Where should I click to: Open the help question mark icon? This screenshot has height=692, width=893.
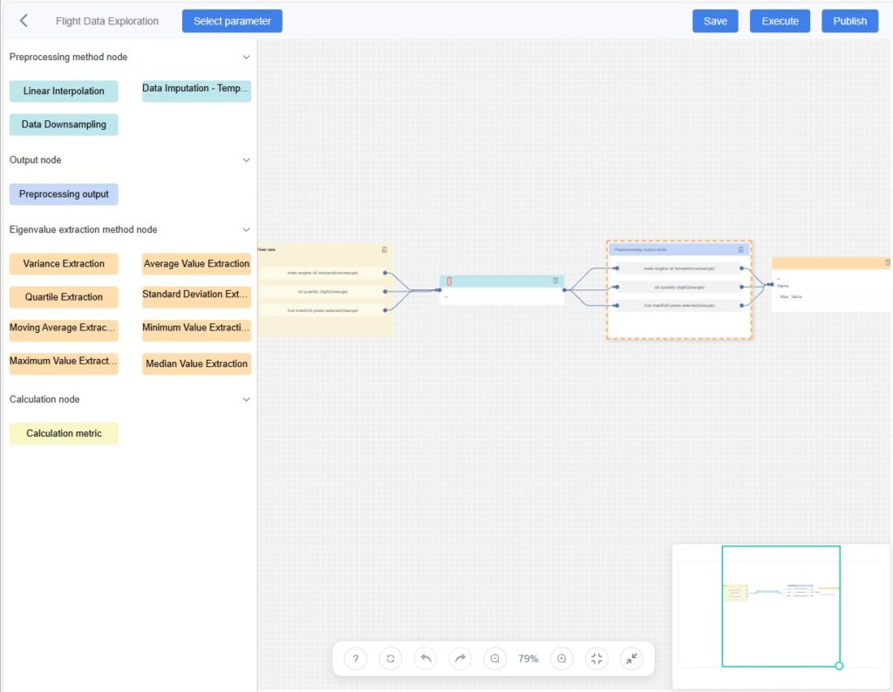[355, 659]
